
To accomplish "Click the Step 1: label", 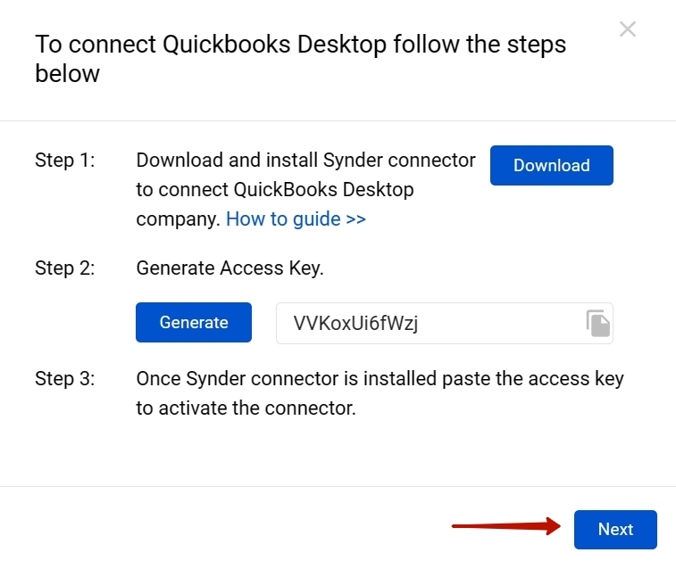I will pyautogui.click(x=65, y=161).
